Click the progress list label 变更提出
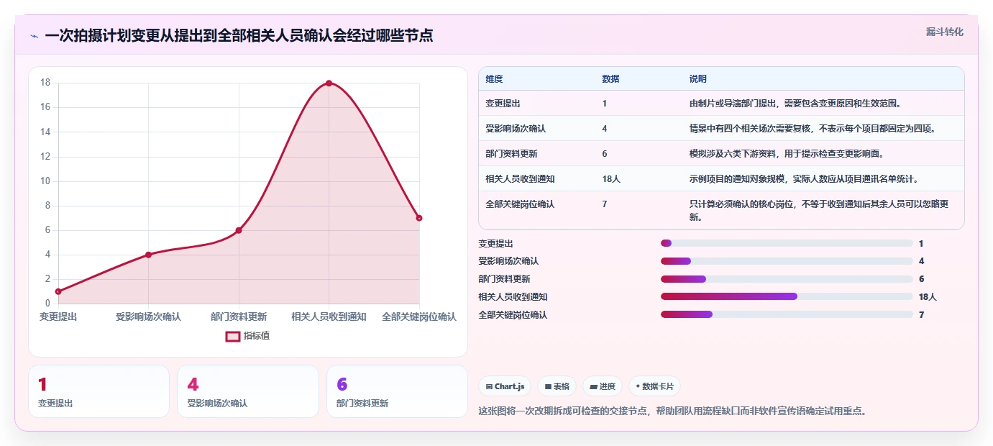 495,244
